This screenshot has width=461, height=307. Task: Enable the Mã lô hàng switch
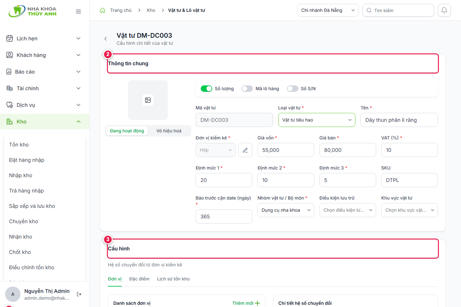[247, 89]
